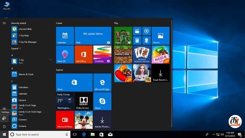The image size is (245, 138).
Task: Click the microphone in search box
Action: click(x=67, y=135)
